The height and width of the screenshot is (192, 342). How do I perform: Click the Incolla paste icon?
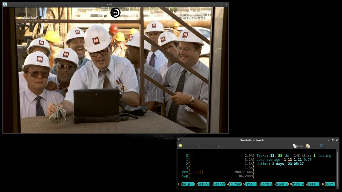point(308,146)
